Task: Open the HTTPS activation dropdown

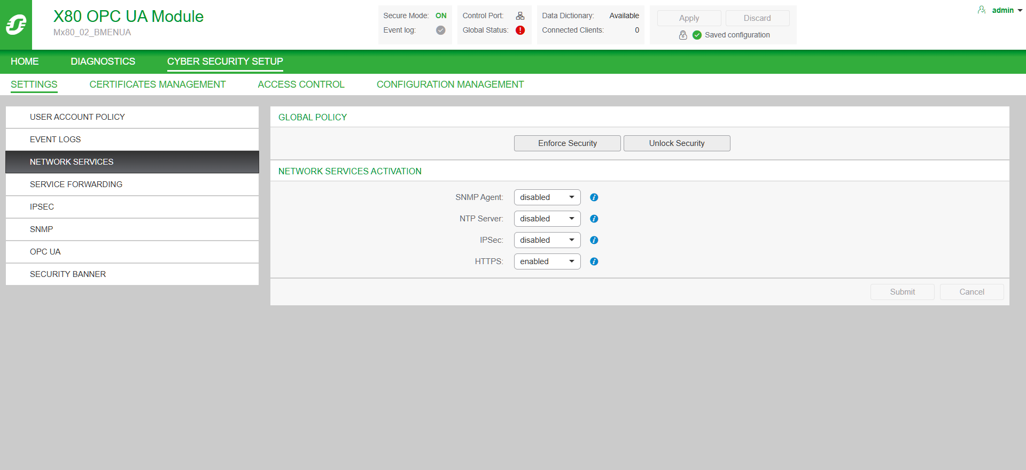Action: (547, 261)
